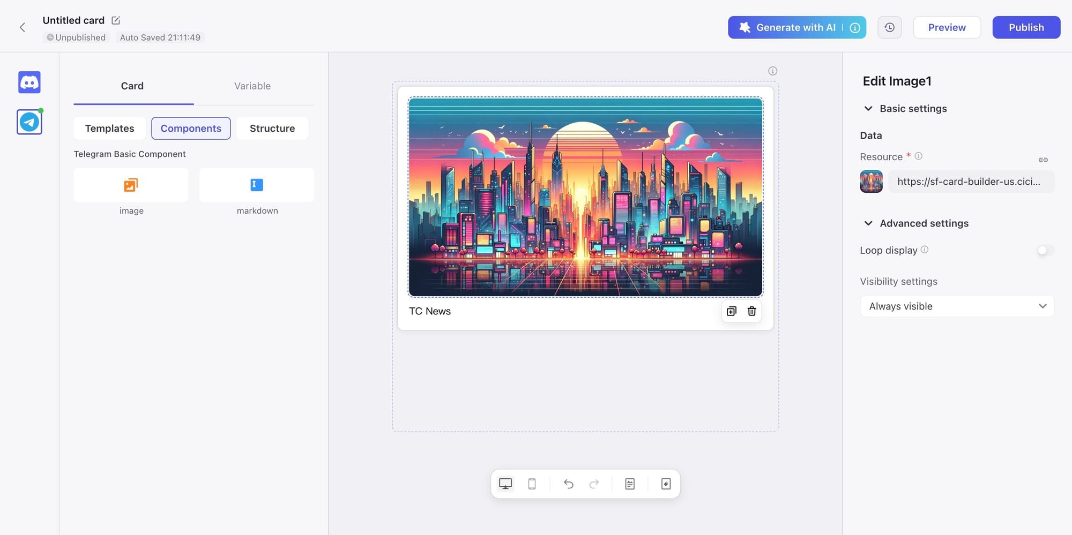Screen dimensions: 1072x535
Task: Redo the last action
Action: [594, 484]
